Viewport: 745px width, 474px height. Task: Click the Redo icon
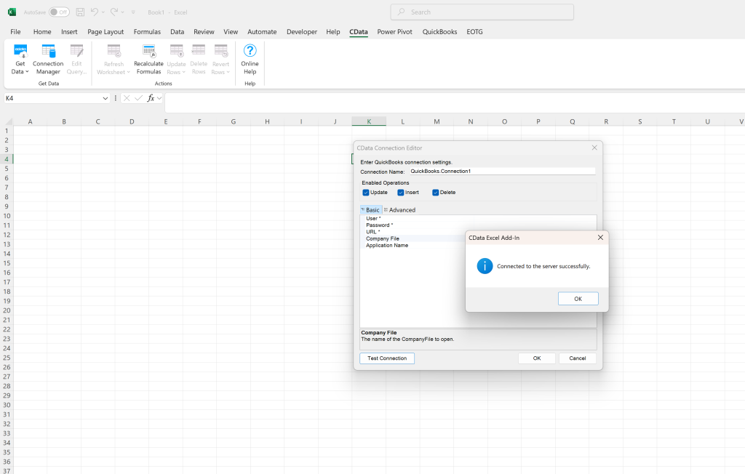[x=114, y=12]
